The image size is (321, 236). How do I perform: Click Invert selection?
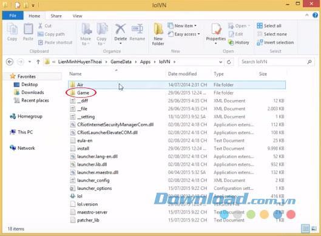click(275, 42)
